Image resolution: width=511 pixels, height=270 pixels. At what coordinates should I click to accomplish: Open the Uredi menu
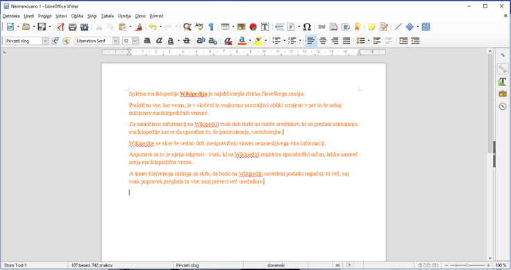click(x=29, y=16)
